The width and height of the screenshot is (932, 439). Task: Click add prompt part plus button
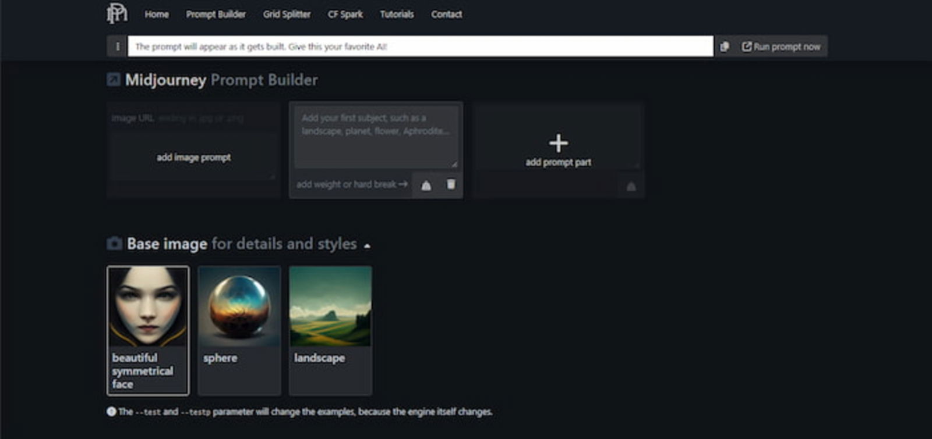point(558,150)
